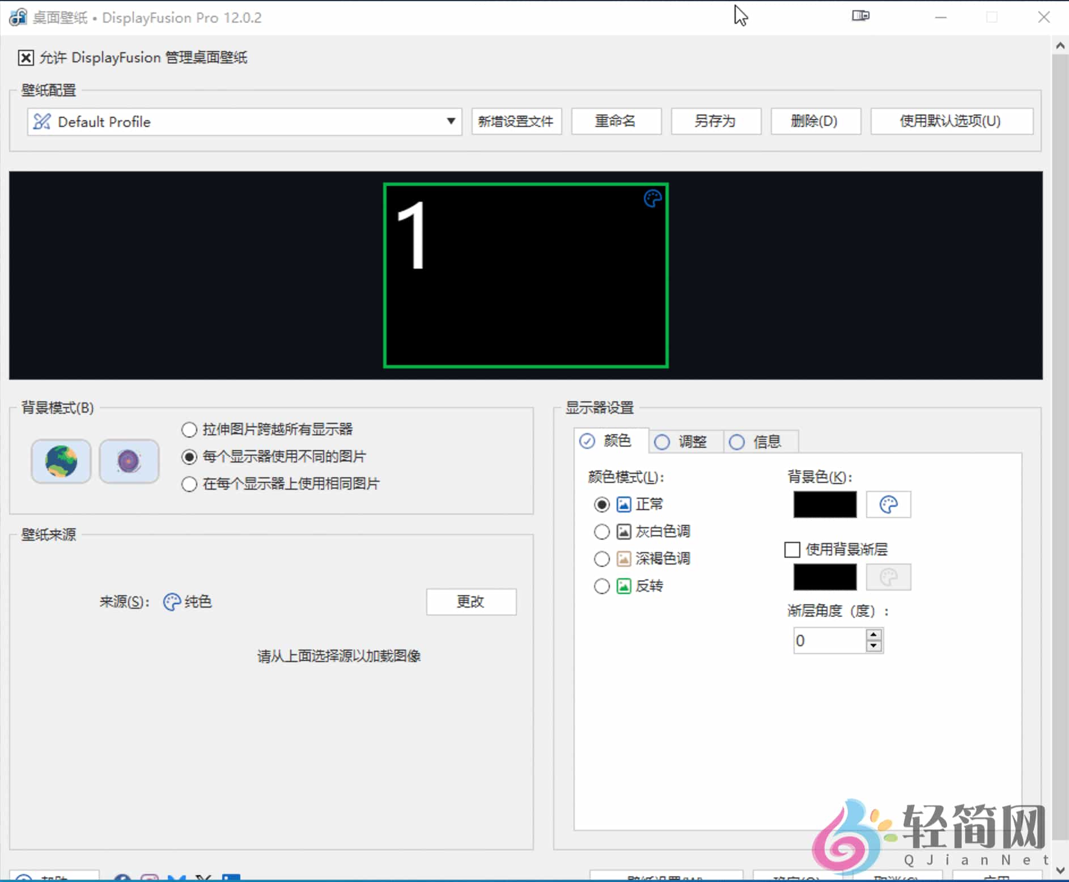Click the Instagram icon at the bottom

(x=150, y=878)
